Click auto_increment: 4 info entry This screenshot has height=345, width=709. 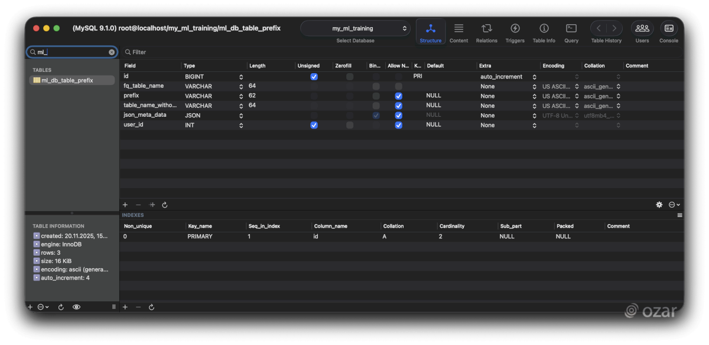[61, 277]
